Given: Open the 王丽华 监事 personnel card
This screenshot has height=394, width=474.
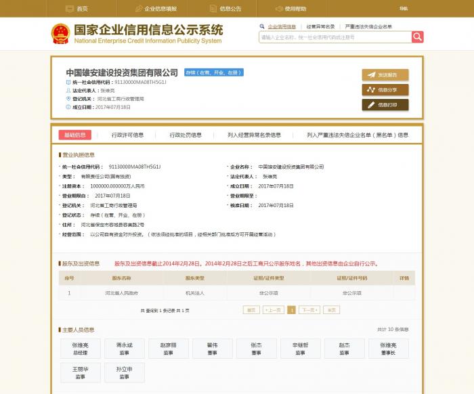Looking at the screenshot, I should point(81,373).
